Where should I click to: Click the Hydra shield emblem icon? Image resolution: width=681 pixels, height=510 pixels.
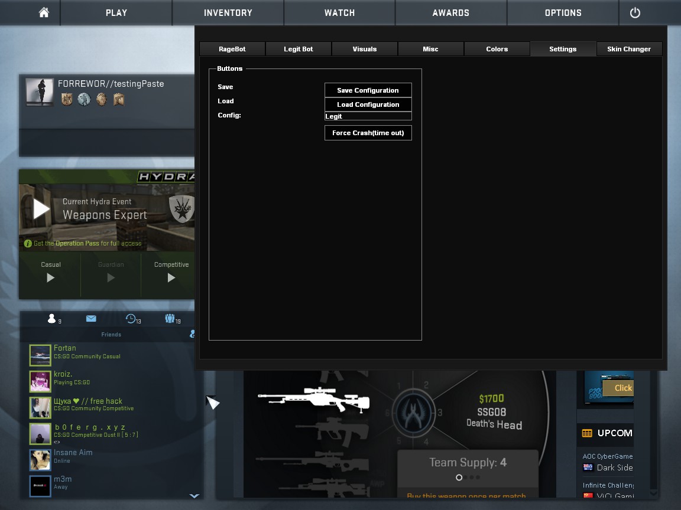coord(181,208)
